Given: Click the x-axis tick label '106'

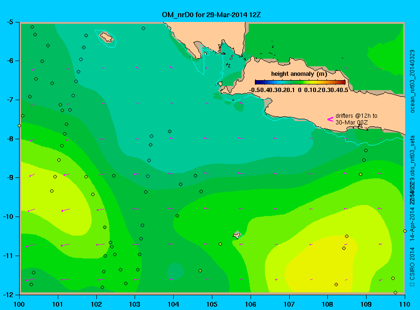Looking at the screenshot, I should pos(251,304).
